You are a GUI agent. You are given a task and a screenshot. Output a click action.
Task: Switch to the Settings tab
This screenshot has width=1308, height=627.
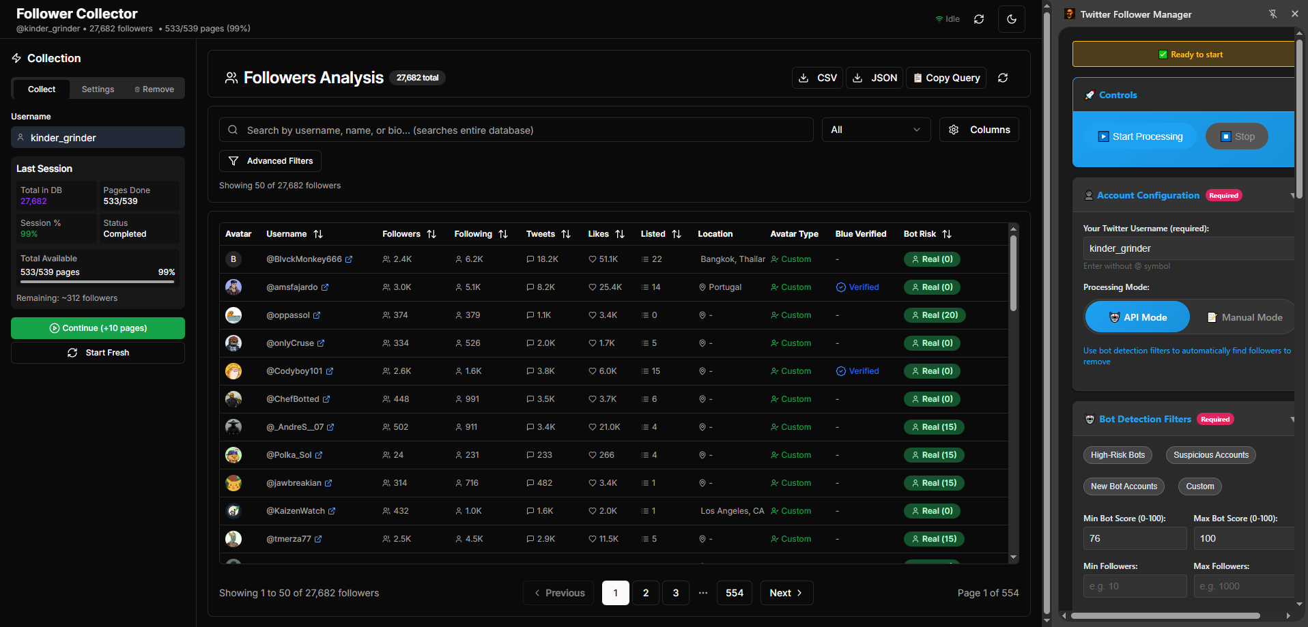[98, 89]
